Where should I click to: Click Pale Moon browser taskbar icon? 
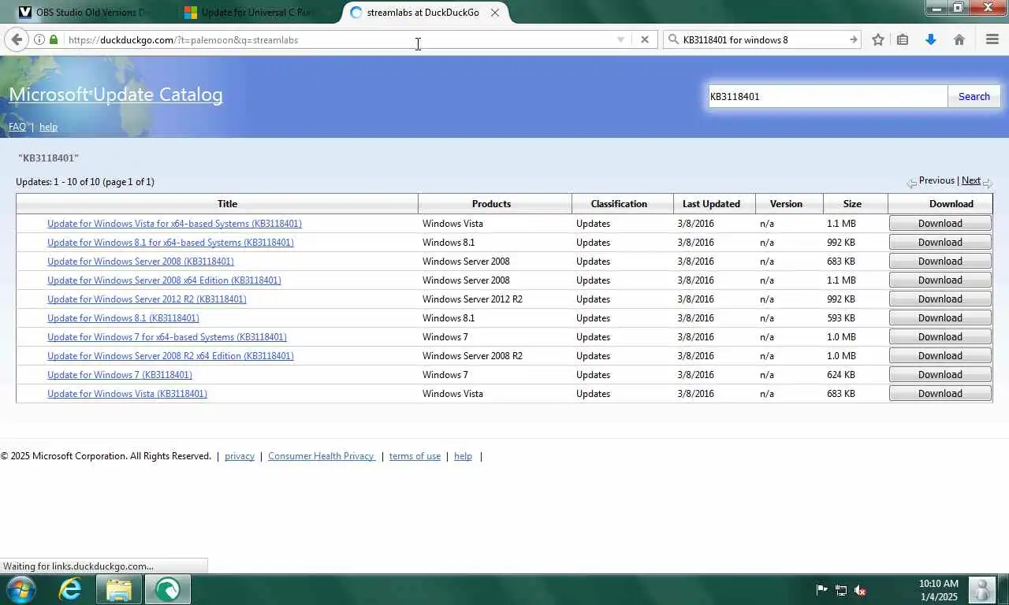point(167,589)
